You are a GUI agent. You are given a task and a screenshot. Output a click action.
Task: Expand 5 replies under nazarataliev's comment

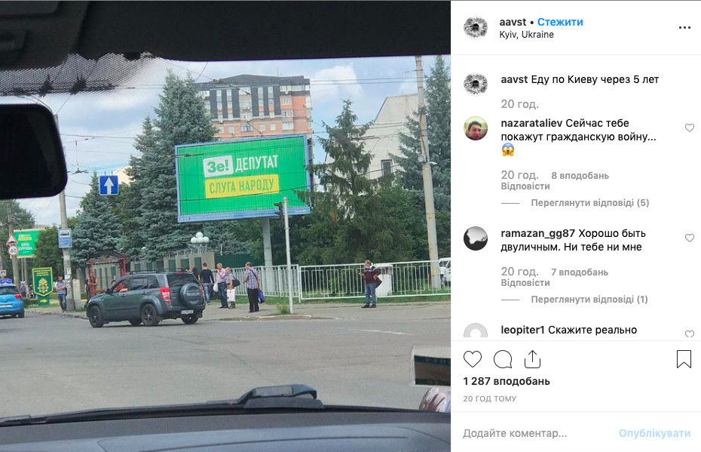click(x=589, y=203)
